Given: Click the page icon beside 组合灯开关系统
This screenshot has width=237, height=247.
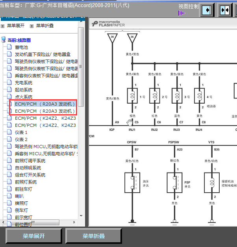Looking at the screenshot, I should pyautogui.click(x=9, y=175).
